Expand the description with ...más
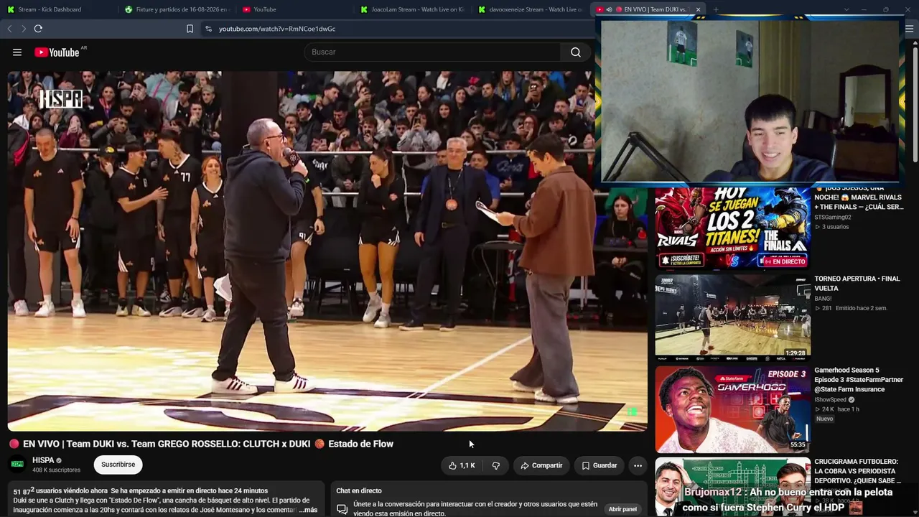 click(307, 510)
